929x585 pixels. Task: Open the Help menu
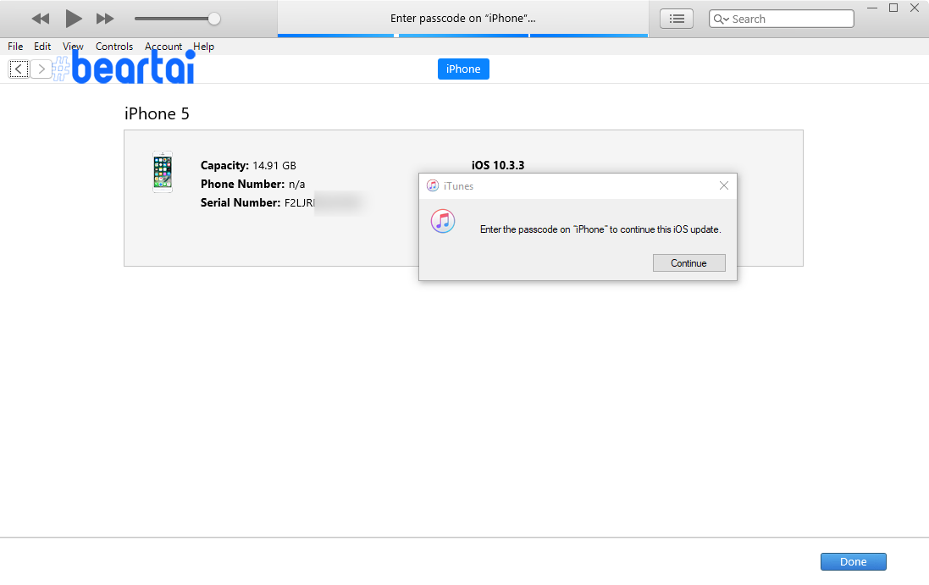click(x=204, y=47)
